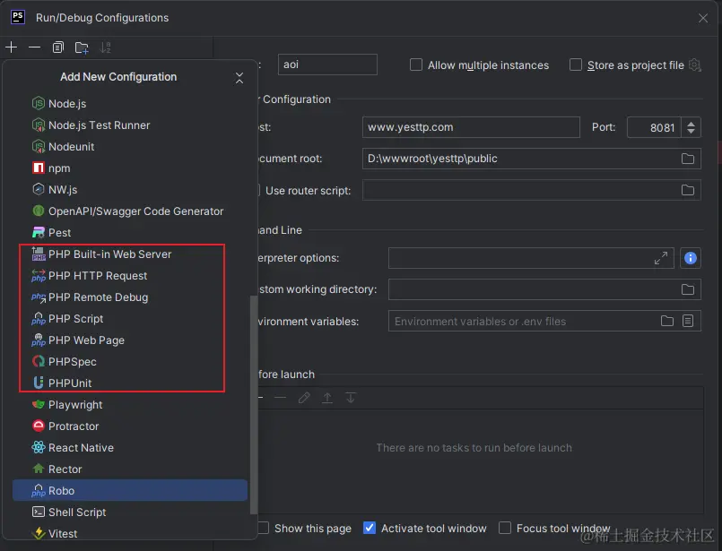Viewport: 722px width, 551px height.
Task: Enable Allow multiple instances checkbox
Action: [x=416, y=65]
